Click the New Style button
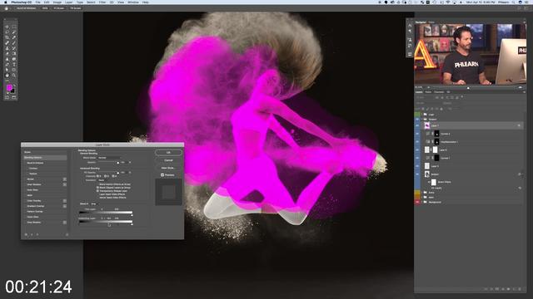The height and width of the screenshot is (299, 533). 168,168
